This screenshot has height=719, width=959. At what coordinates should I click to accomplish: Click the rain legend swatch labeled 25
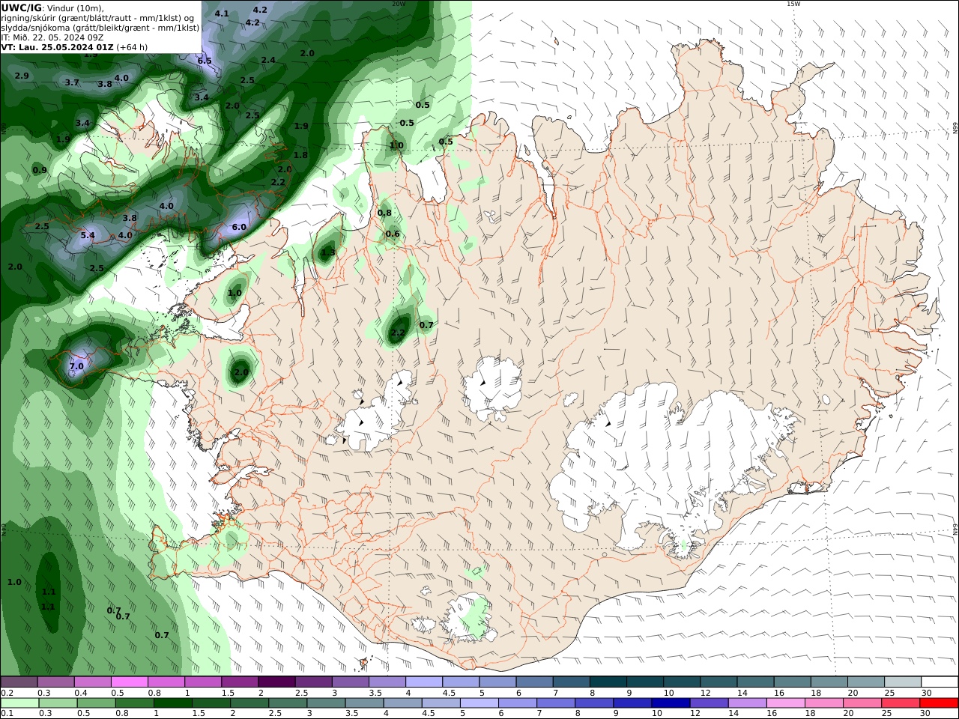(902, 703)
